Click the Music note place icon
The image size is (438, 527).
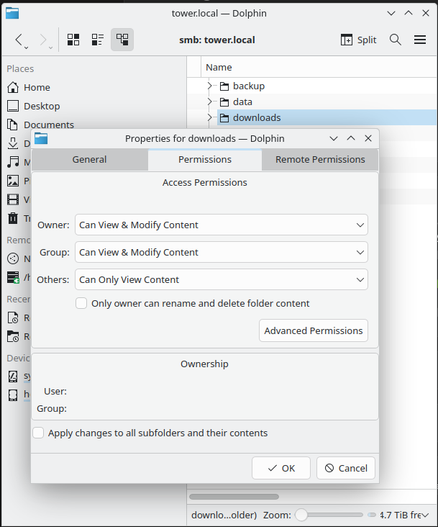[13, 162]
